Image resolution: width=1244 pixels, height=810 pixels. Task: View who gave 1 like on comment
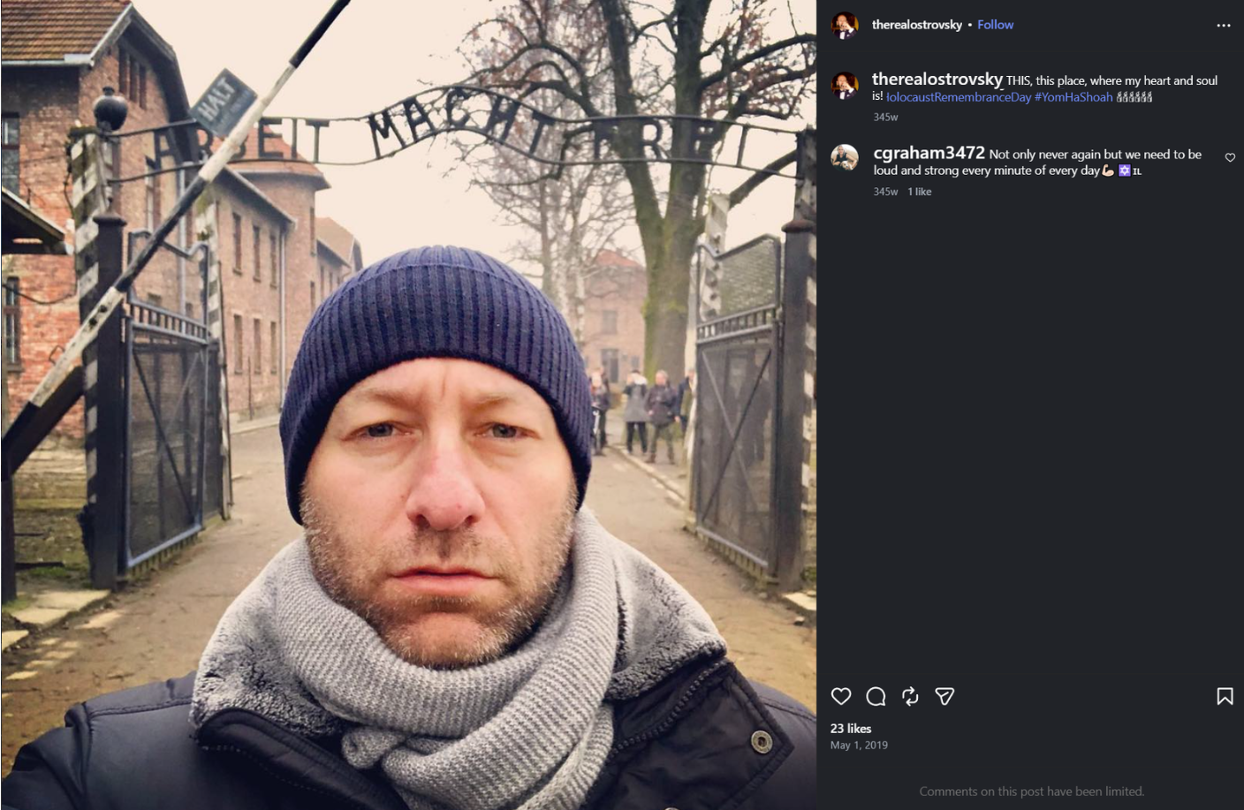point(920,192)
